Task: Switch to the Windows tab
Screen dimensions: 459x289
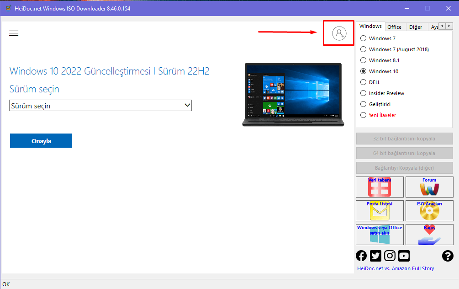Action: [x=370, y=26]
